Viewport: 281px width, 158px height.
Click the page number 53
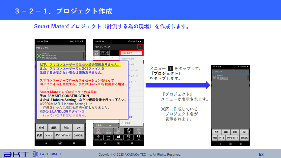pos(261,154)
